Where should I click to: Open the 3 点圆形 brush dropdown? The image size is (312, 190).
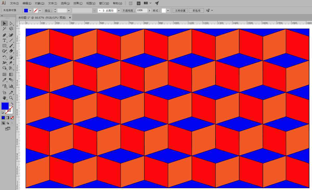click(119, 11)
